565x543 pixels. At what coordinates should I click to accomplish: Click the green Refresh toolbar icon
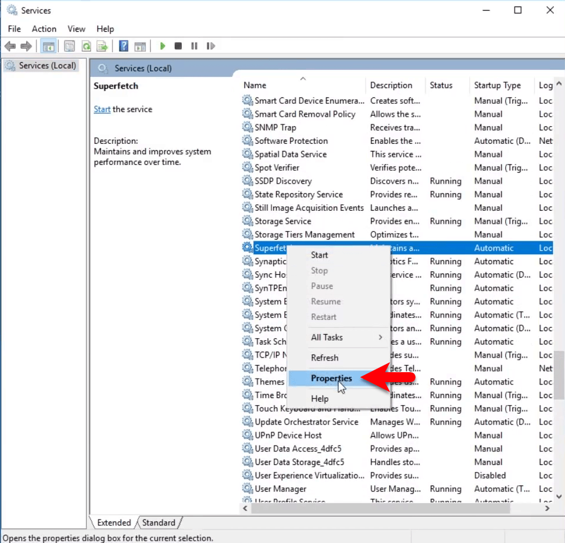[x=86, y=46]
